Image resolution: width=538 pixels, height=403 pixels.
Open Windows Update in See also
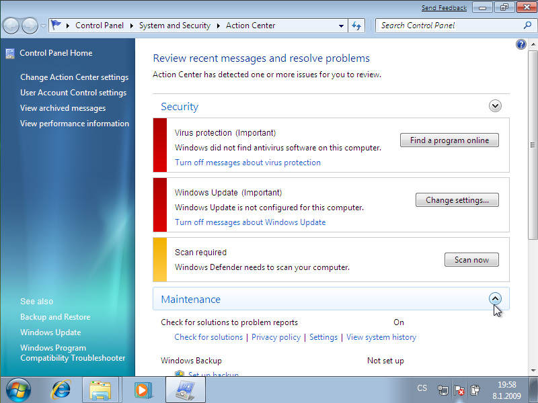tap(50, 332)
